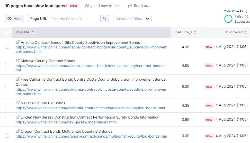Open external link icon for Oregon Multnomah page
This screenshot has width=250, height=143.
pyautogui.click(x=17, y=131)
